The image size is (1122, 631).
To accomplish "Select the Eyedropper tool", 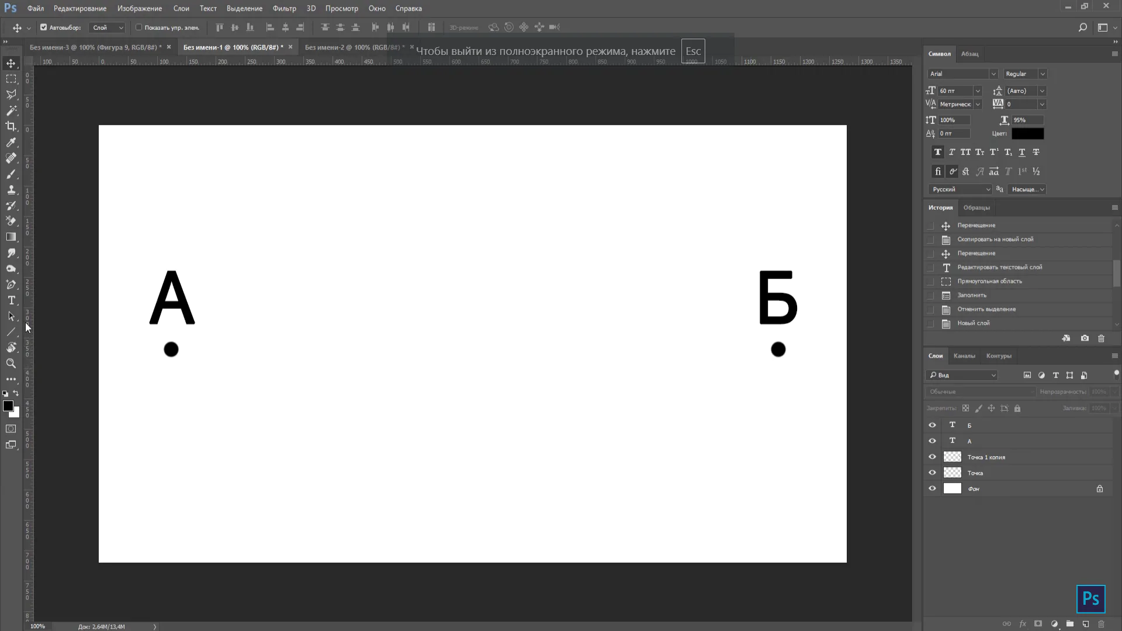I will 11,143.
